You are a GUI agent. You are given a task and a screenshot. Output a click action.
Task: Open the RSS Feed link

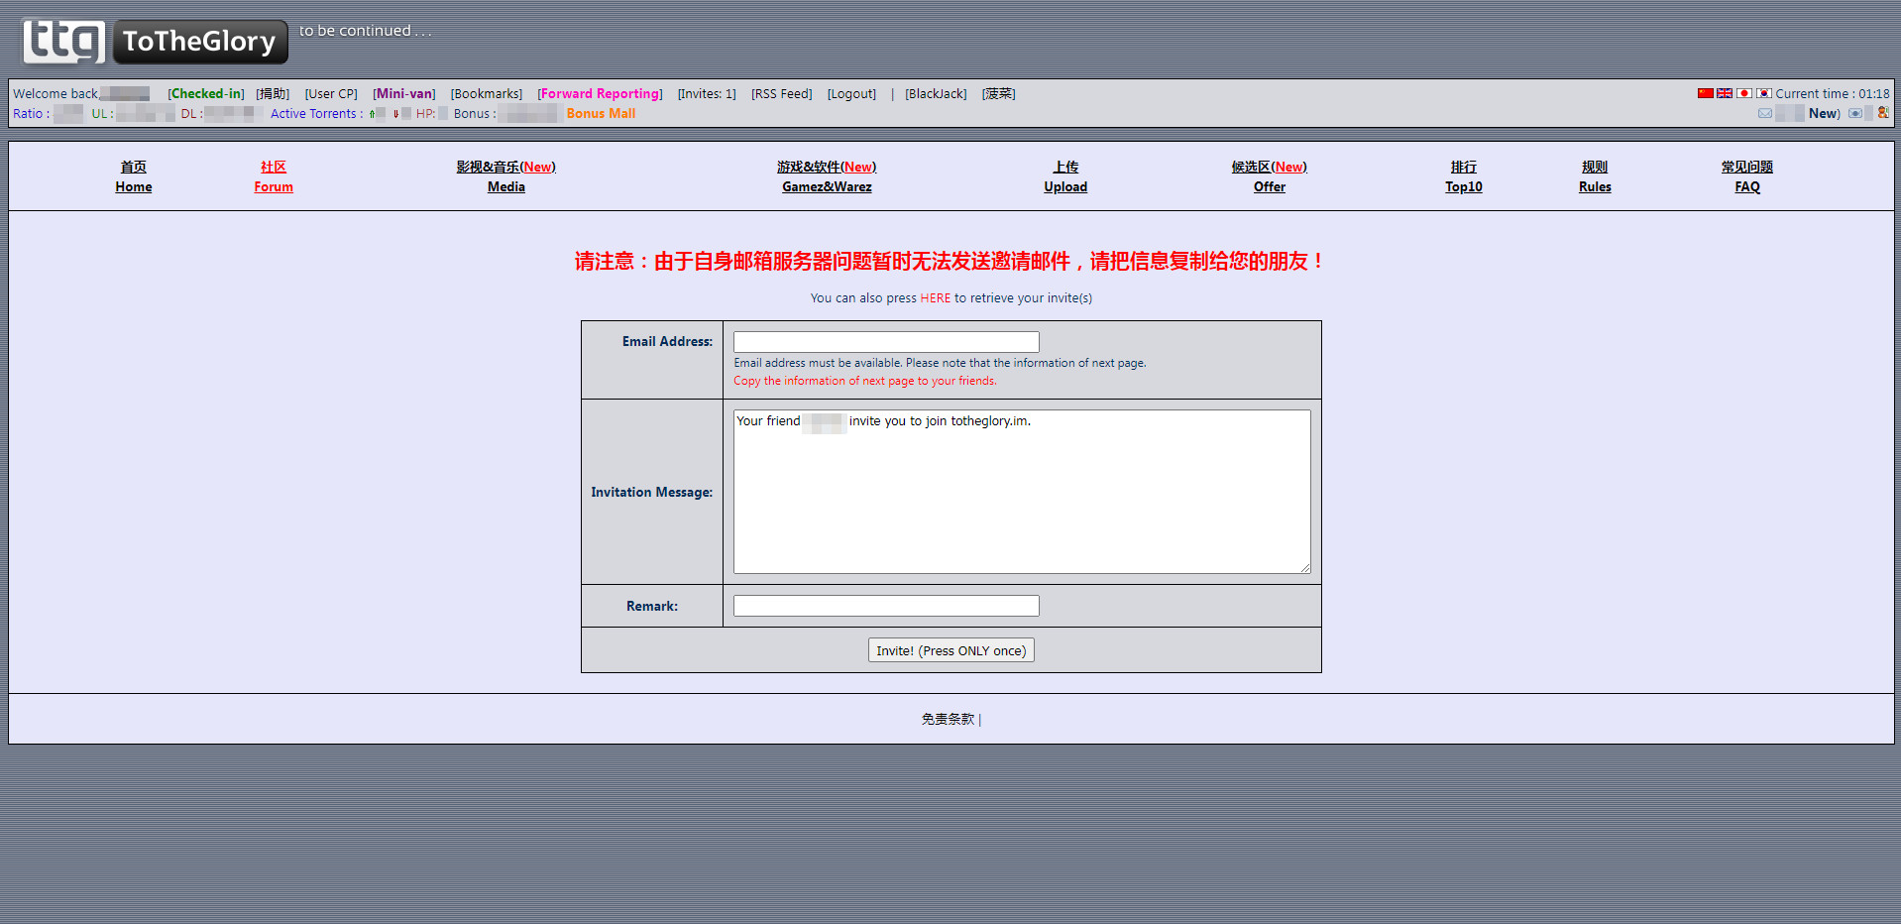(782, 94)
